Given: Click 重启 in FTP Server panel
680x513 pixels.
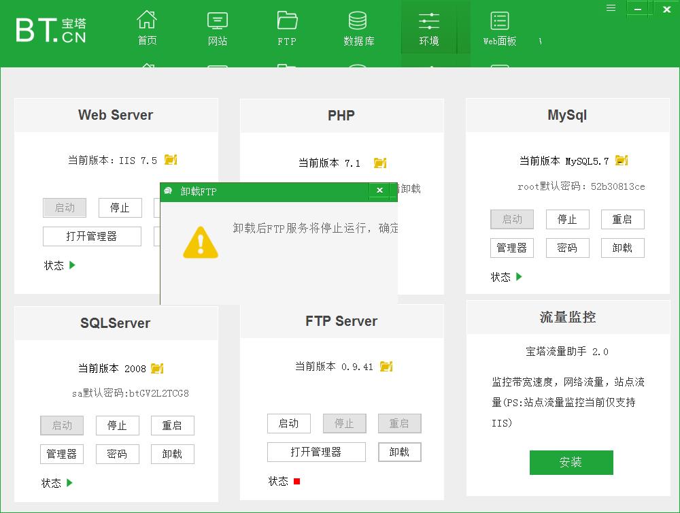Looking at the screenshot, I should (x=399, y=423).
